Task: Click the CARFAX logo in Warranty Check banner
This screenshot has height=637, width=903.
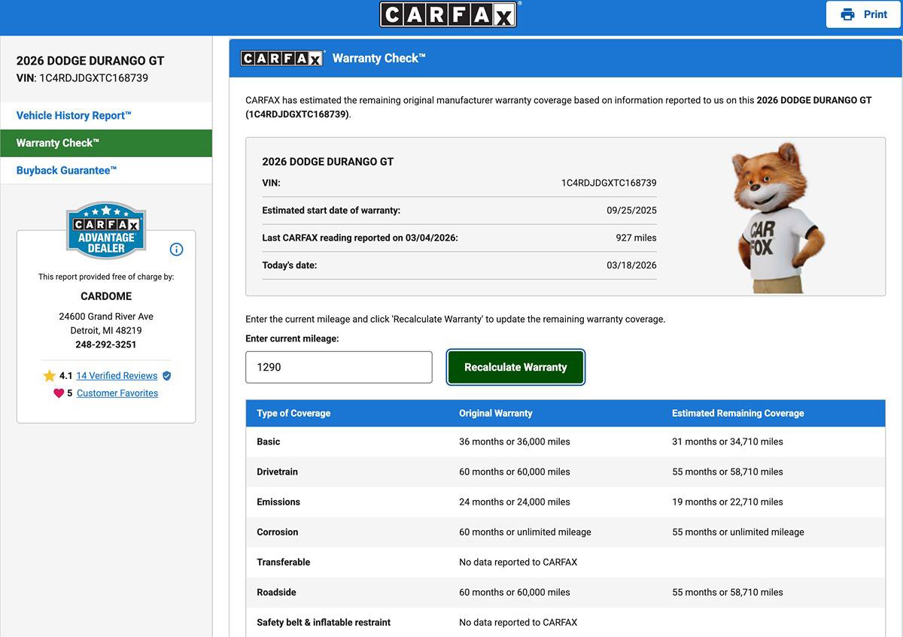Action: [x=283, y=58]
